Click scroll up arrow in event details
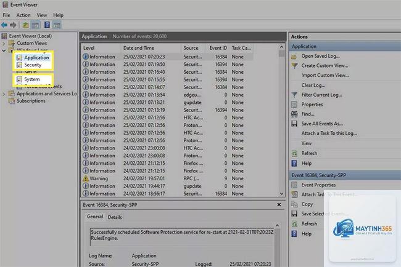 277,225
